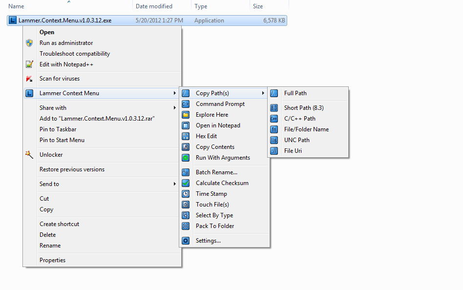This screenshot has height=290, width=463.
Task: Click the Lammer Context Menu L icon
Action: pos(29,93)
